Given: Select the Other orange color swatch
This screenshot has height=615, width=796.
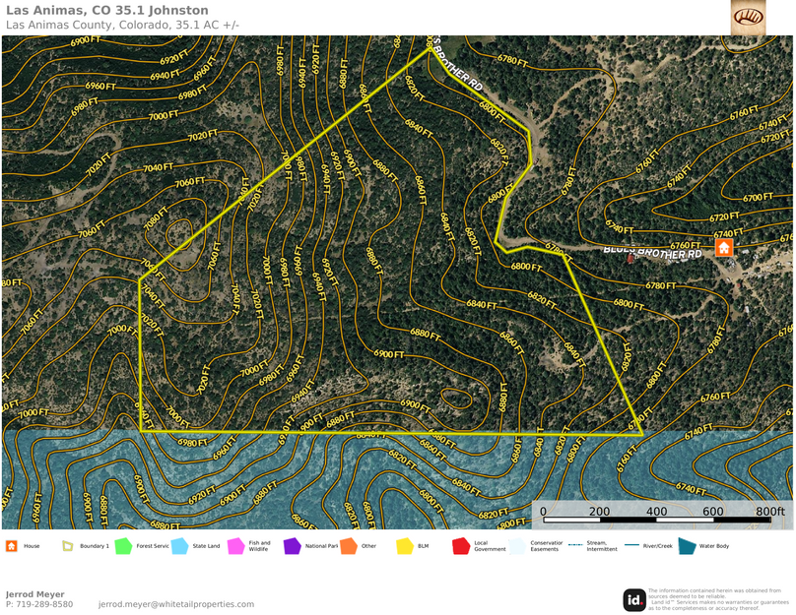Looking at the screenshot, I should [348, 546].
